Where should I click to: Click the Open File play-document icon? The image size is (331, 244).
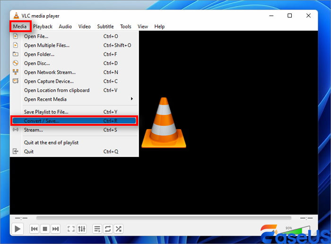16,36
